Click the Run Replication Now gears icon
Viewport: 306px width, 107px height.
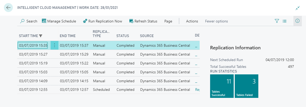point(85,21)
